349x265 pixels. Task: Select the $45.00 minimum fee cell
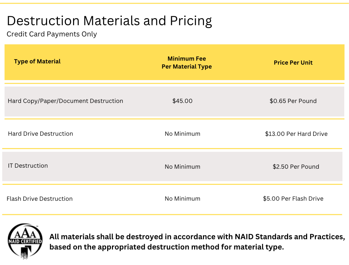pos(182,101)
